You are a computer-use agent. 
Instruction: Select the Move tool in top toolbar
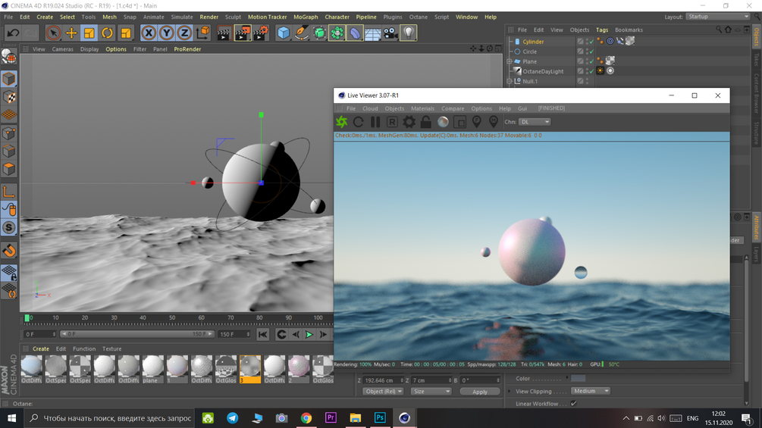tap(71, 33)
